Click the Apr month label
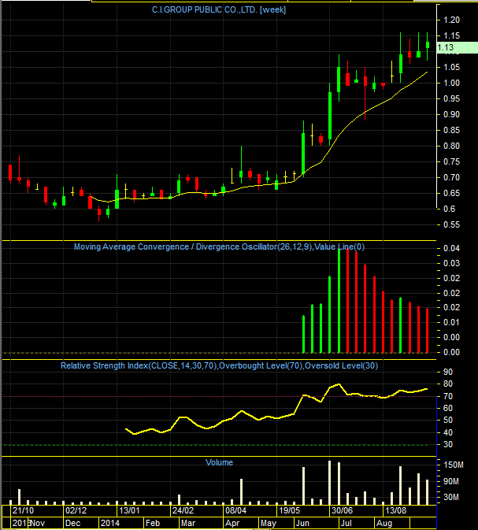The image size is (478, 530). (232, 523)
